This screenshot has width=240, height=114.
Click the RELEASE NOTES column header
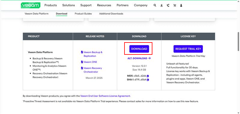[x=95, y=36]
